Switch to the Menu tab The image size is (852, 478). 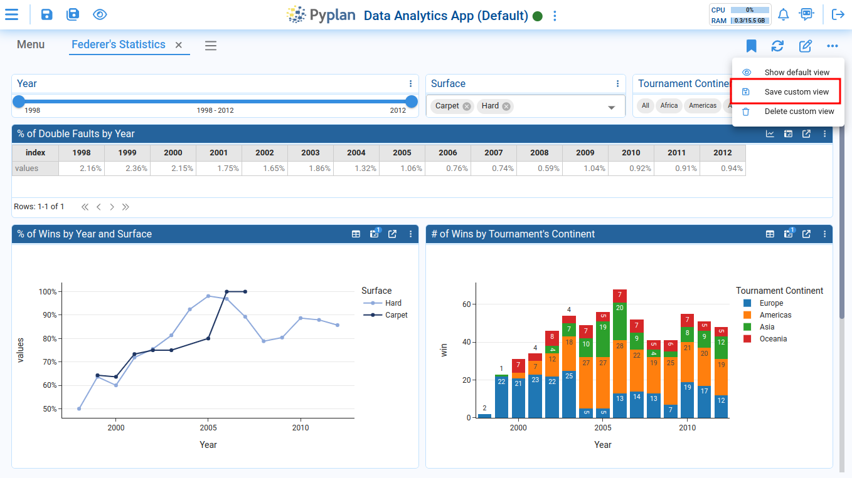(31, 44)
